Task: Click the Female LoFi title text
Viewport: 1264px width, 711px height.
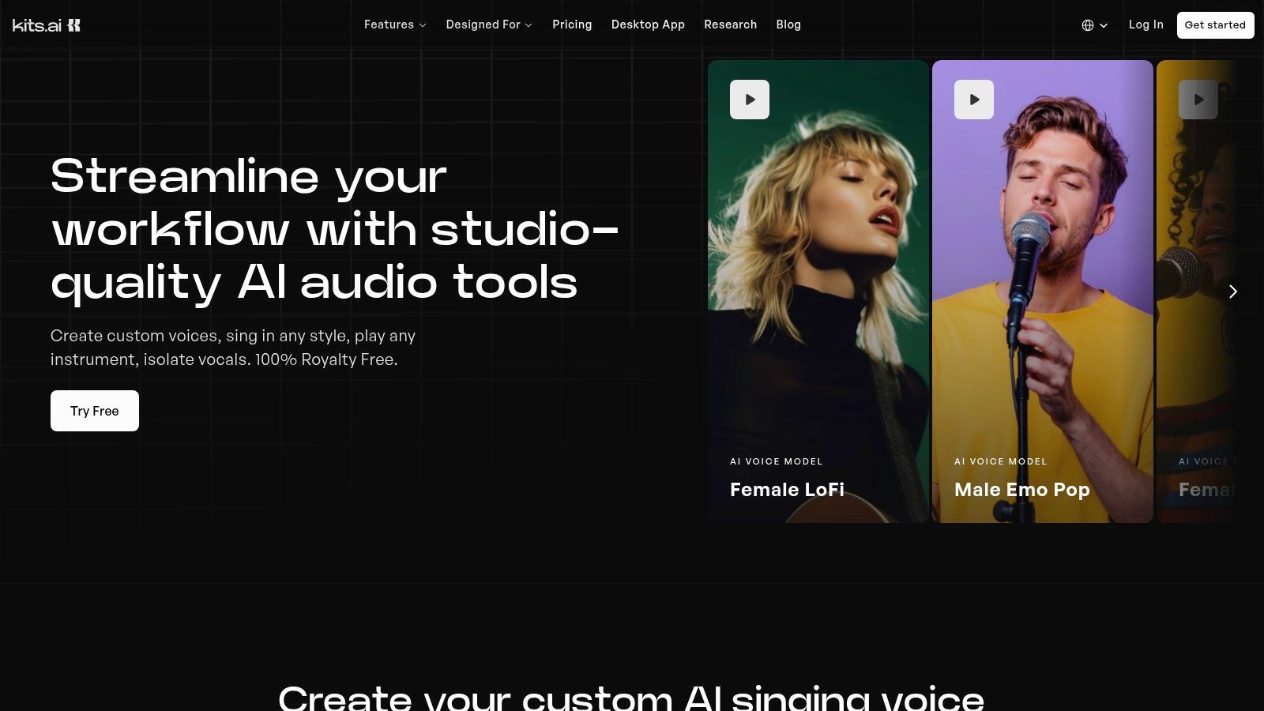Action: tap(787, 490)
